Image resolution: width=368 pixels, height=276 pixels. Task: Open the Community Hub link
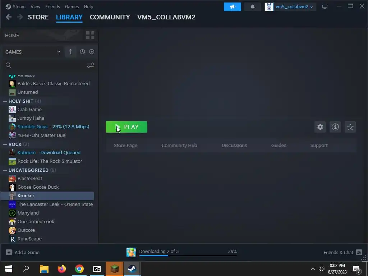[179, 146]
